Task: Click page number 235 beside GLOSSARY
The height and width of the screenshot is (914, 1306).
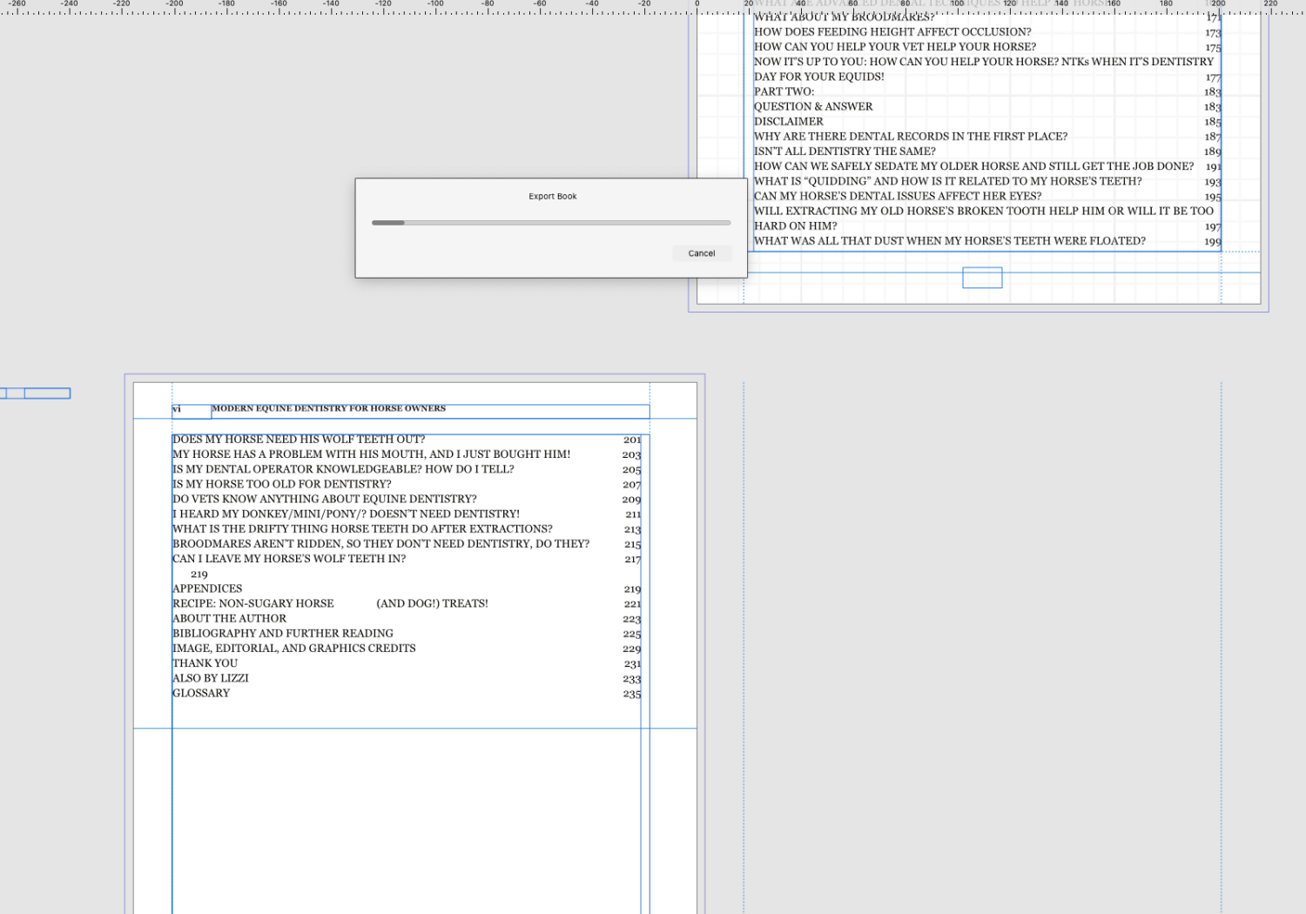Action: click(633, 694)
